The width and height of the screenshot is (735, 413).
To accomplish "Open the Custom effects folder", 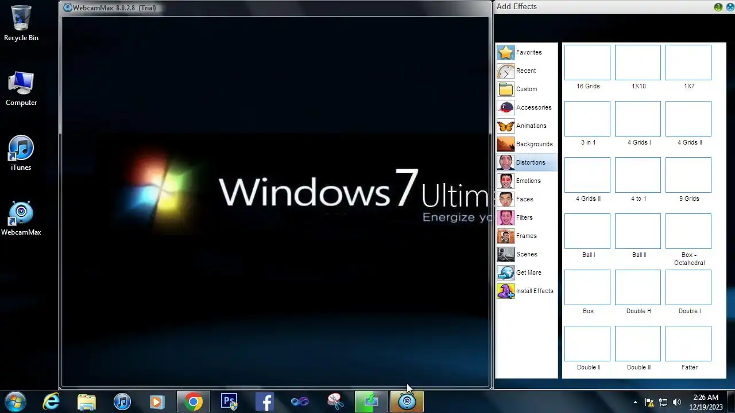I will (527, 89).
